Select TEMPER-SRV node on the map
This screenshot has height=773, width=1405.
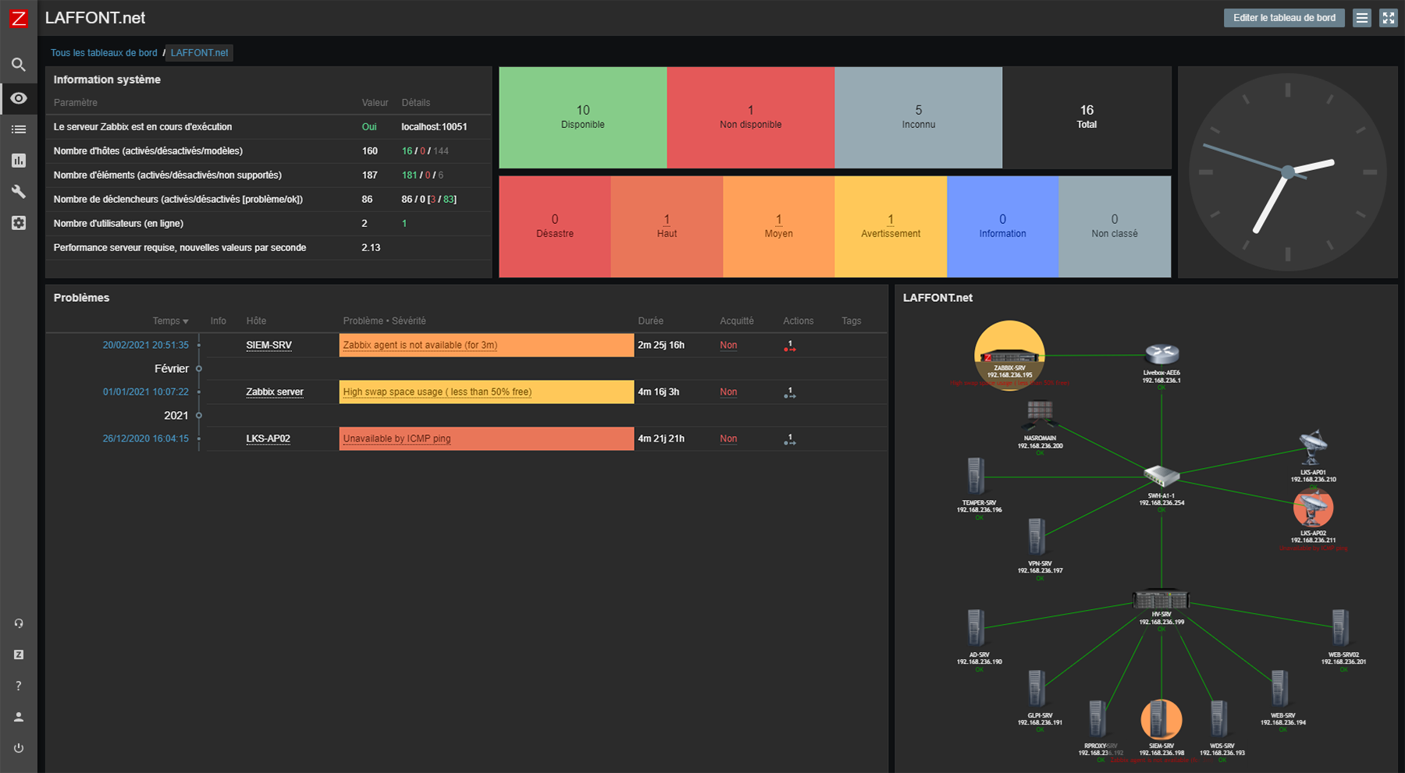click(976, 477)
